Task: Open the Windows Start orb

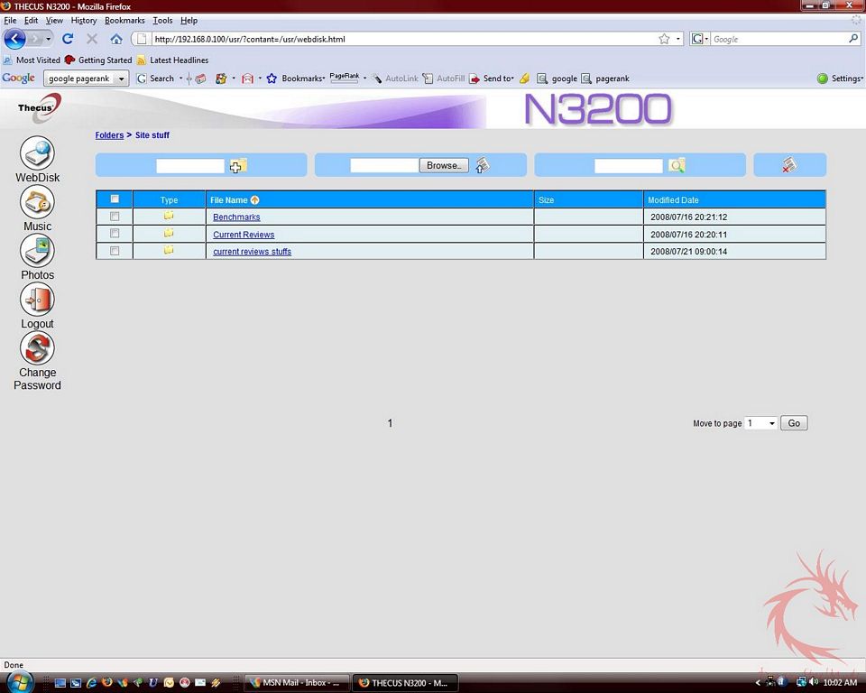Action: 20,682
